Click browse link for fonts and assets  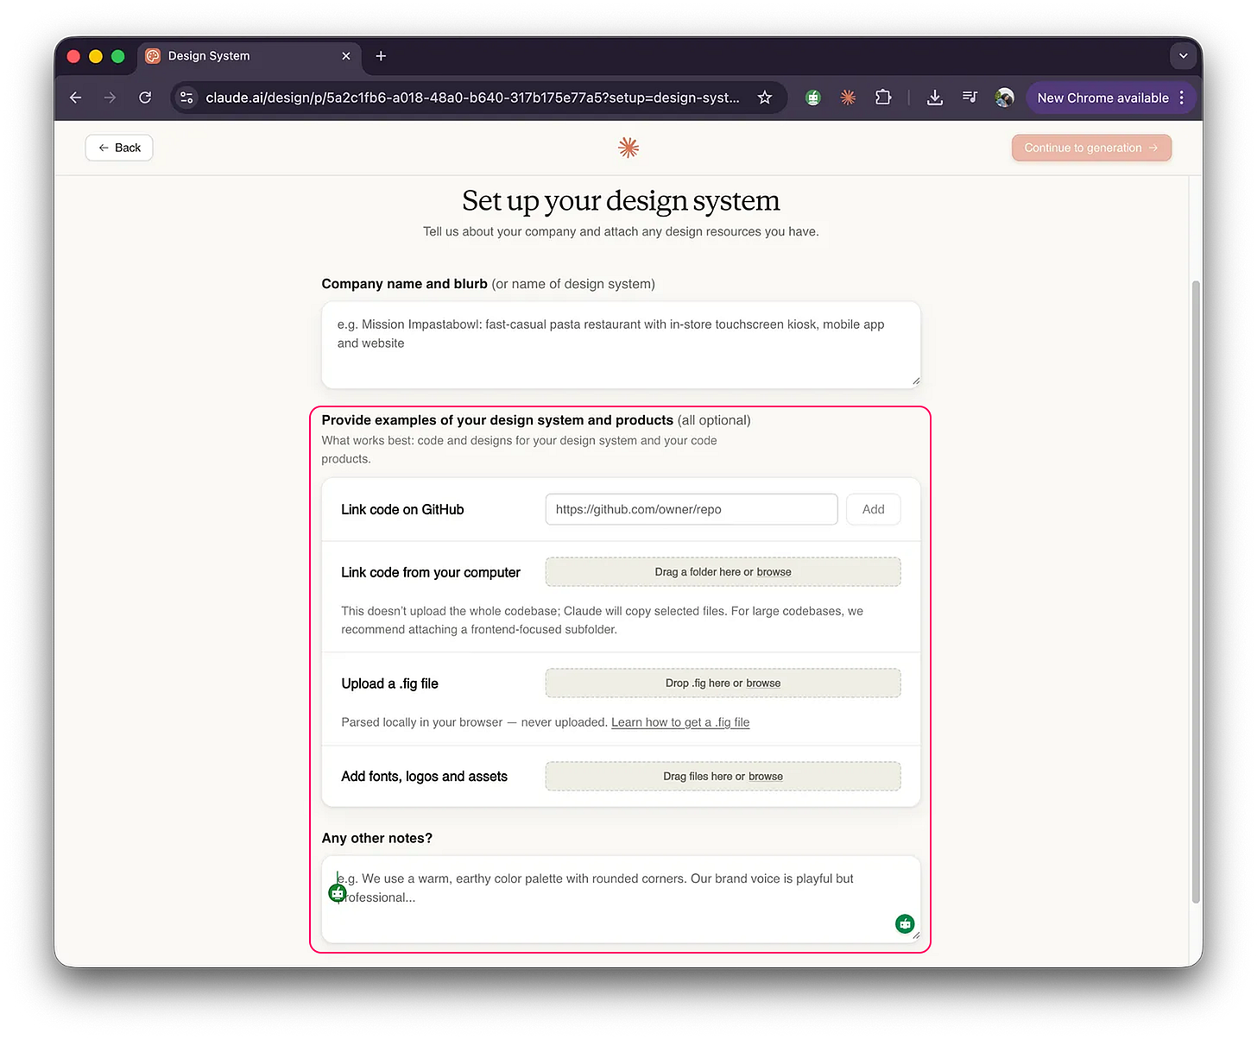pyautogui.click(x=766, y=776)
